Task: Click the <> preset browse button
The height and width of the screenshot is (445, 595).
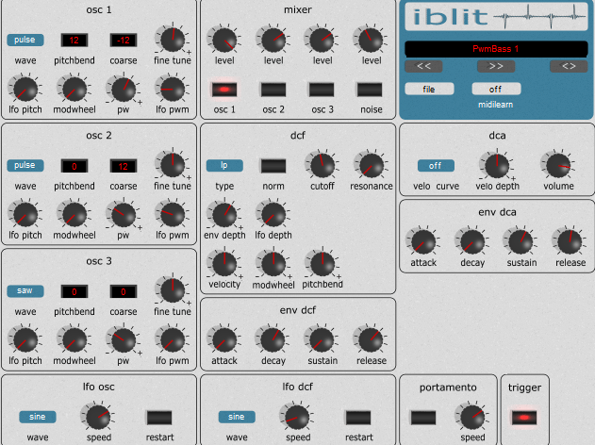Action: 569,66
